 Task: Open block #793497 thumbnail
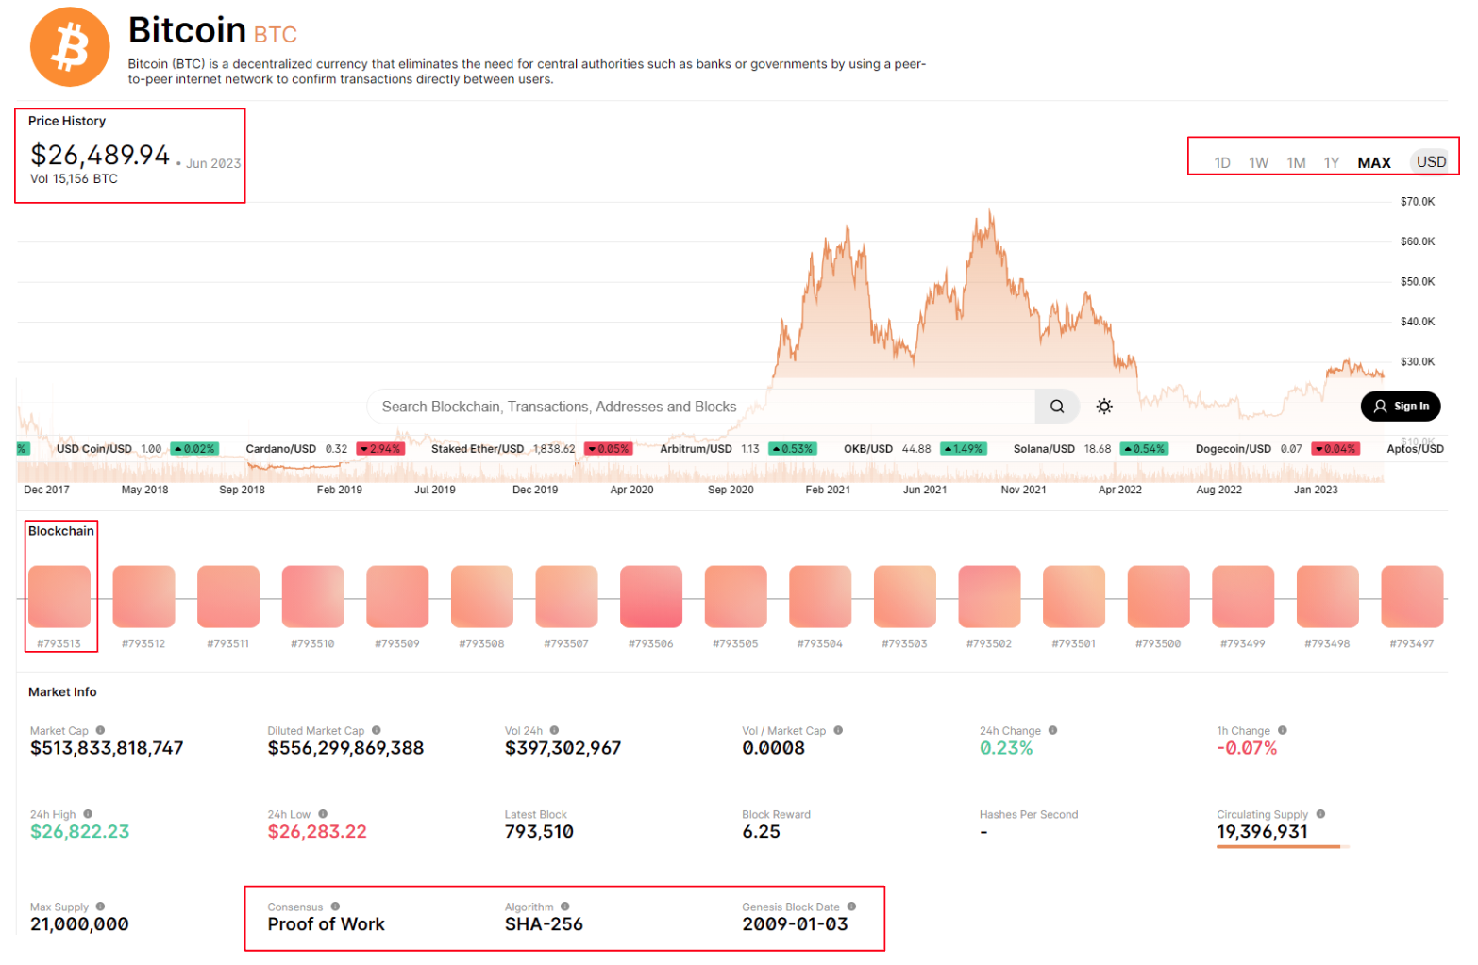(1412, 596)
